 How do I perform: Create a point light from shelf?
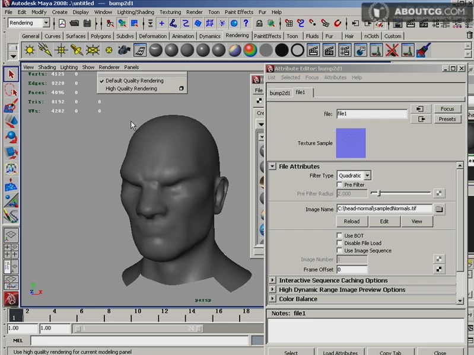61,50
